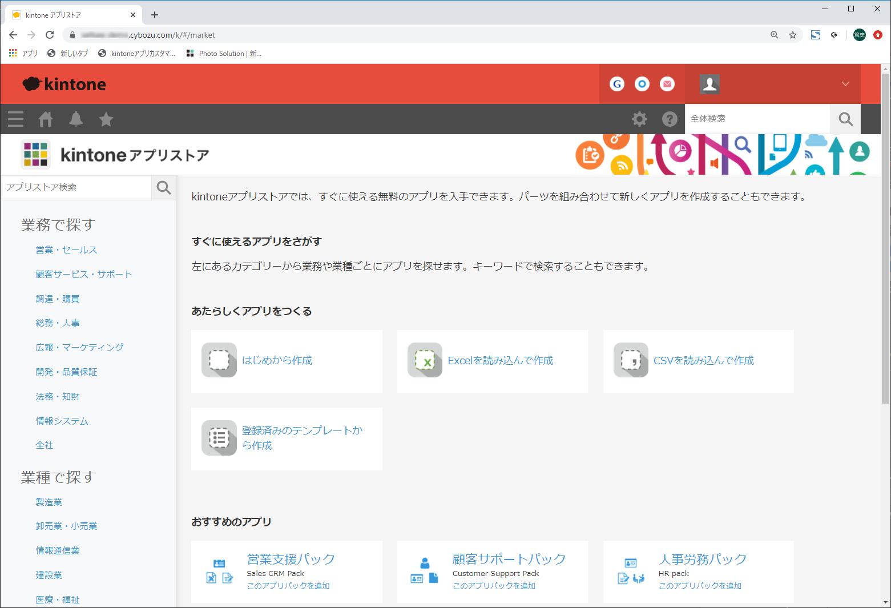891x608 pixels.
Task: Click the CSV import icon
Action: coord(631,360)
